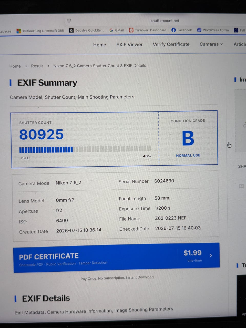Click the reader view icon beside address bar
Viewport: 246px width, 328px height.
click(69, 21)
